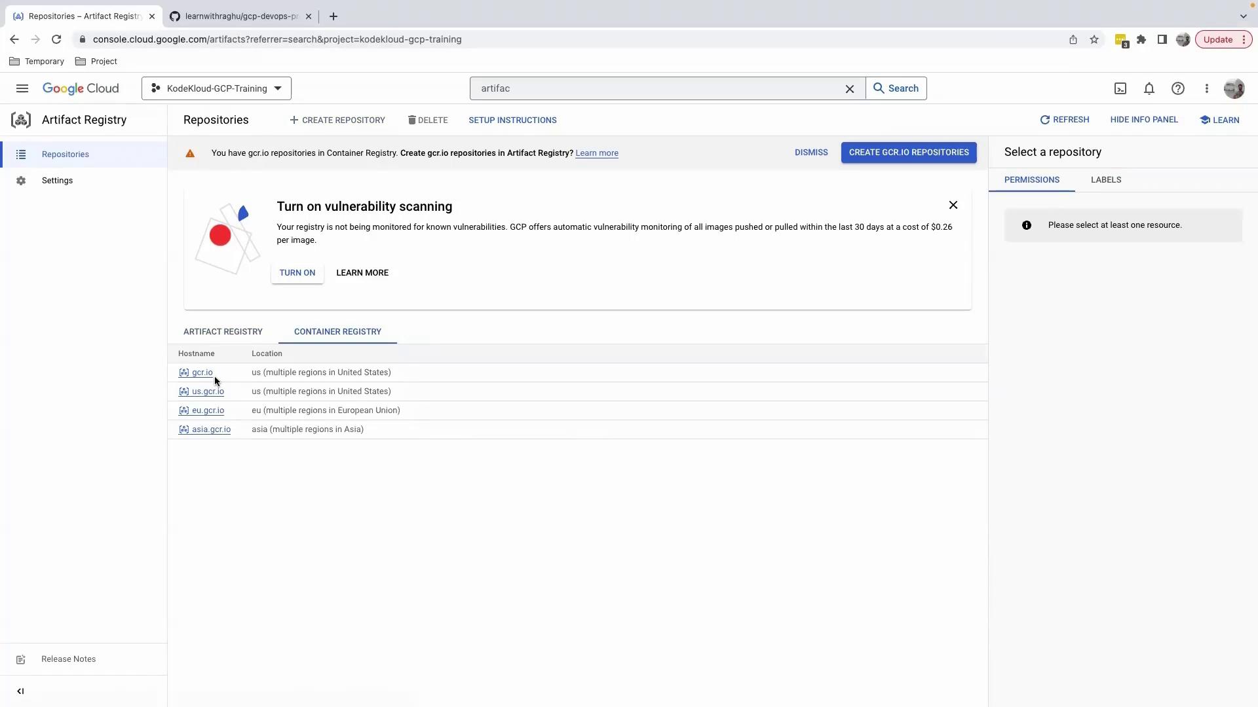1258x707 pixels.
Task: Close the vulnerability scanning card
Action: tap(953, 206)
